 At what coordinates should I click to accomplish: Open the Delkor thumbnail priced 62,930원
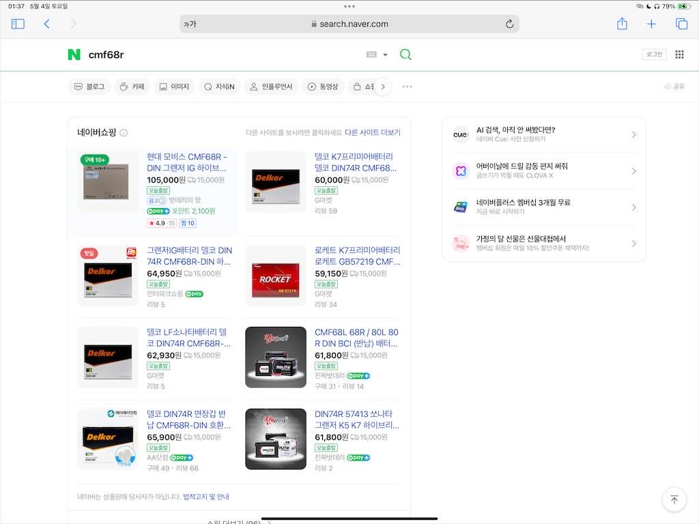107,357
